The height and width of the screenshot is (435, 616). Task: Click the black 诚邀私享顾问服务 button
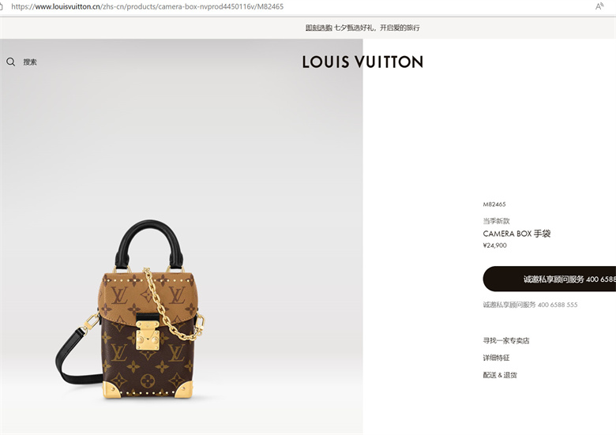(x=549, y=279)
